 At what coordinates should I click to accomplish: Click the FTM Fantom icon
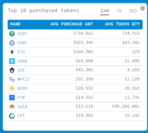pos(12,98)
